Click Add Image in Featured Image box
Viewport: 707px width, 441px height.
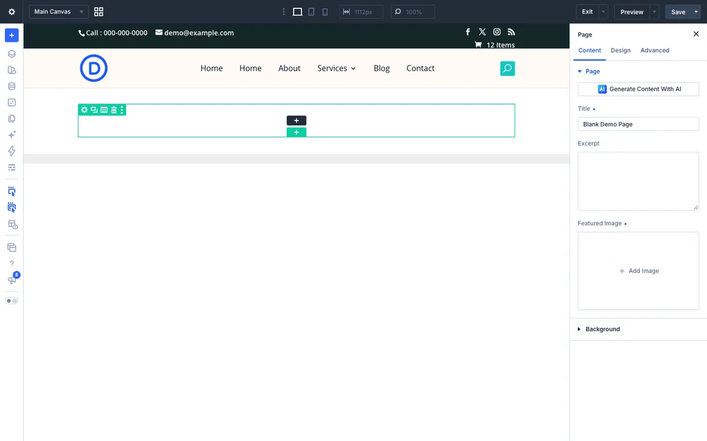pos(639,271)
